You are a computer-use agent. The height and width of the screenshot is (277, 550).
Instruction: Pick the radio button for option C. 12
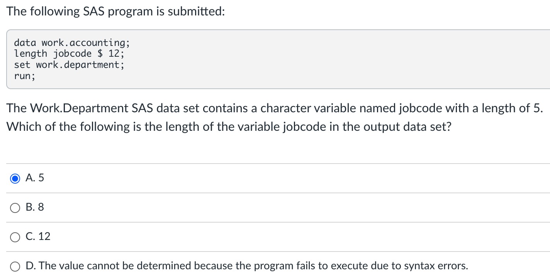coord(15,237)
